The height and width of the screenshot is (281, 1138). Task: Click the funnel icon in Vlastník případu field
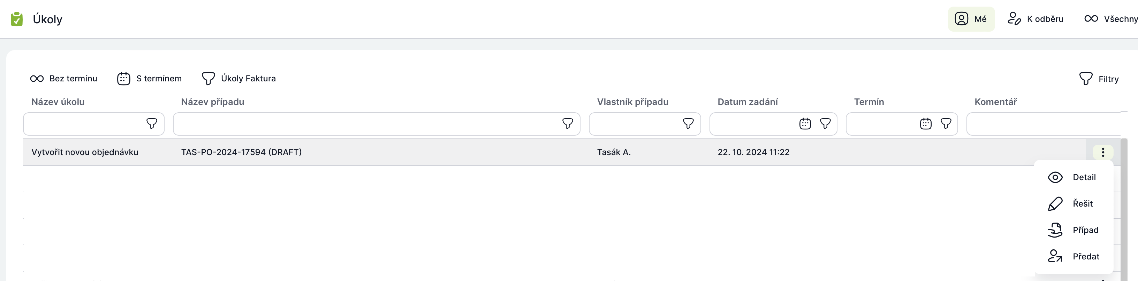[688, 124]
